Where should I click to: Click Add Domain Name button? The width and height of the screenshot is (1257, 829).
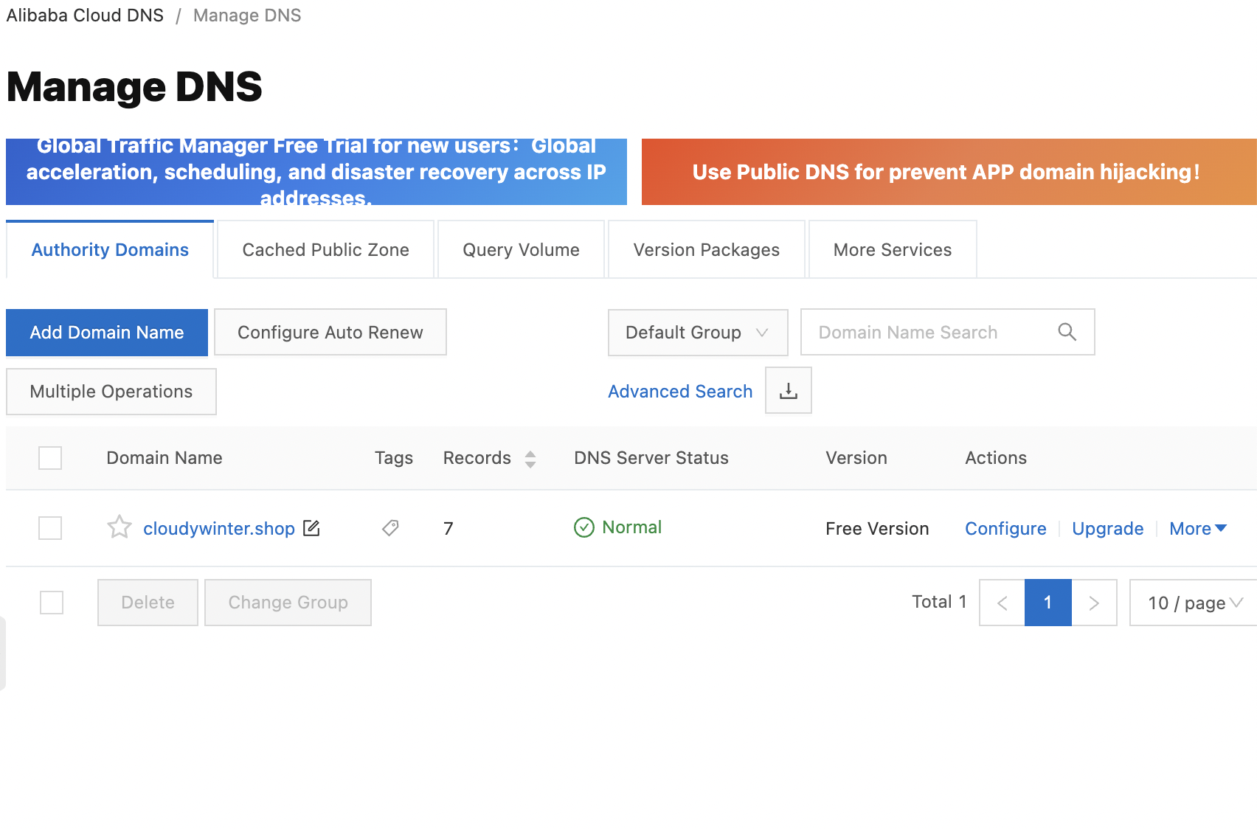pos(107,333)
